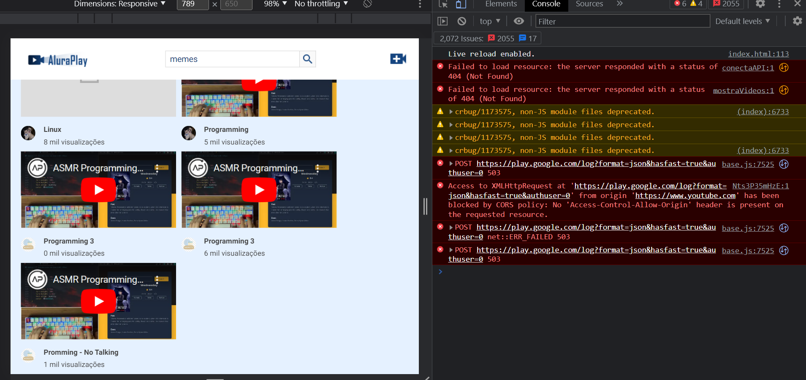This screenshot has height=380, width=806.
Task: Expand the first POST play.google.com error
Action: (x=451, y=164)
